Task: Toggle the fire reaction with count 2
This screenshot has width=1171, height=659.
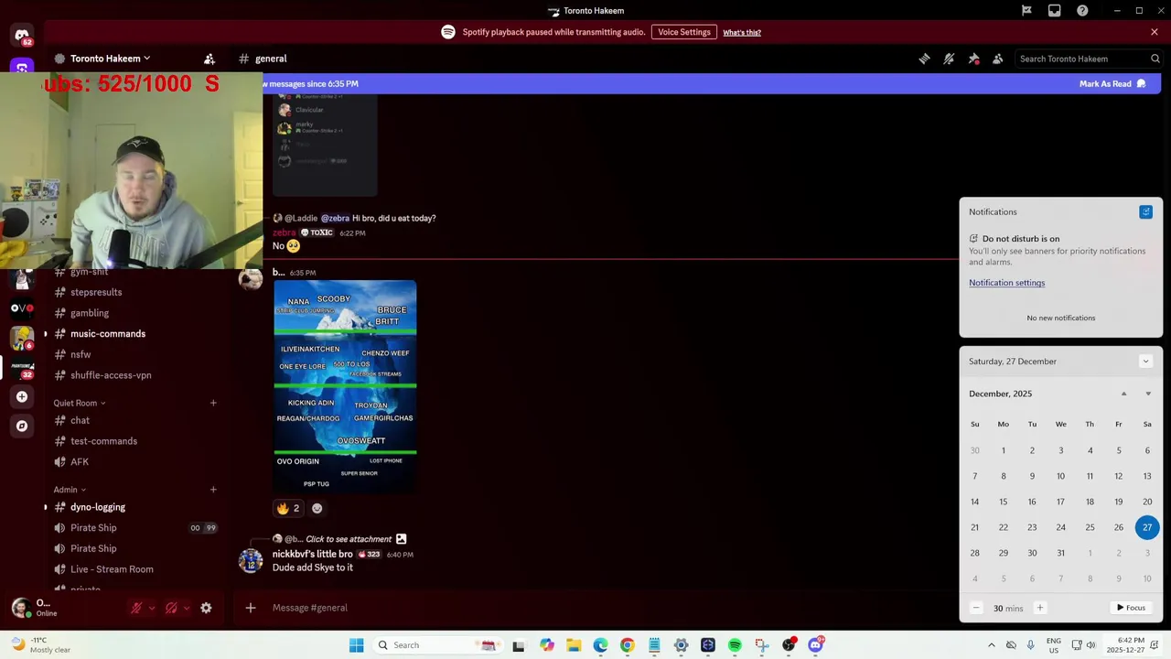Action: point(288,508)
